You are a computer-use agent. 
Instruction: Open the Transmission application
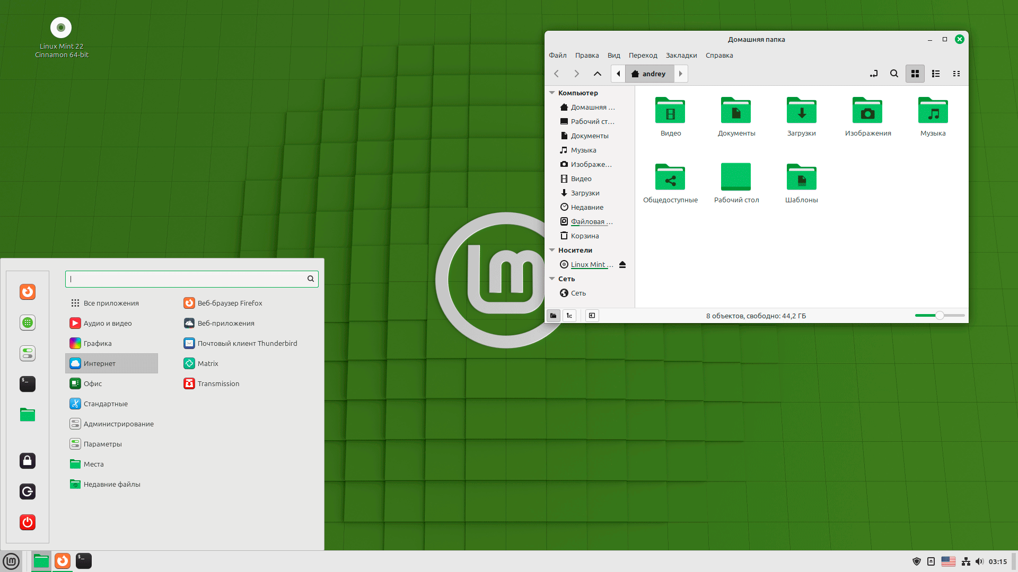tap(218, 383)
